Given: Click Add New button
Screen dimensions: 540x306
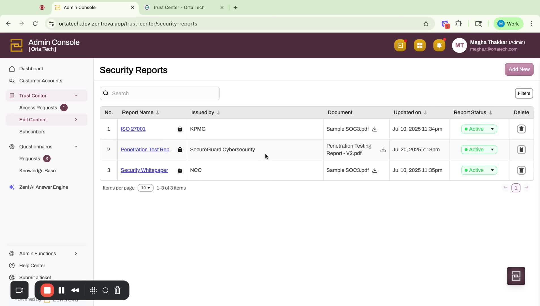Looking at the screenshot, I should click(x=519, y=69).
